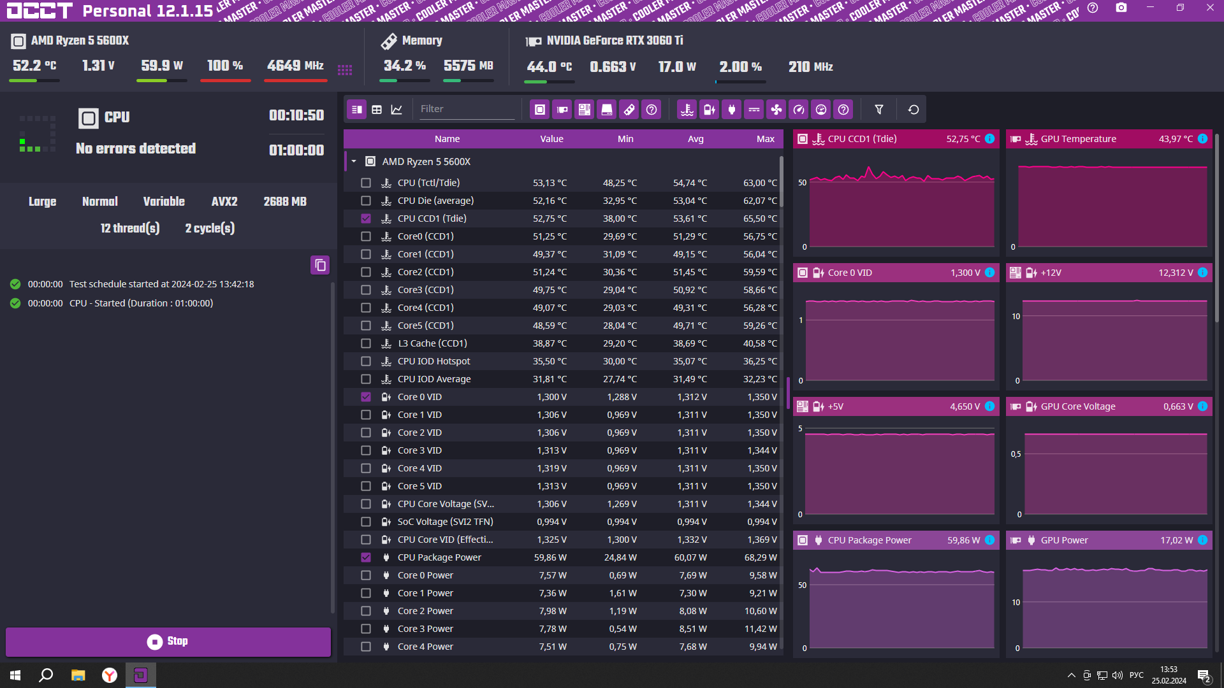Image resolution: width=1224 pixels, height=688 pixels.
Task: Sort sensors by Value column
Action: 551,139
